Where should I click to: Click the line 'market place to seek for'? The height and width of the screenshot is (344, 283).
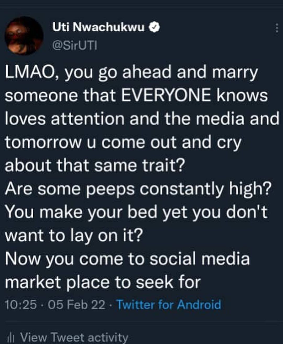103,282
